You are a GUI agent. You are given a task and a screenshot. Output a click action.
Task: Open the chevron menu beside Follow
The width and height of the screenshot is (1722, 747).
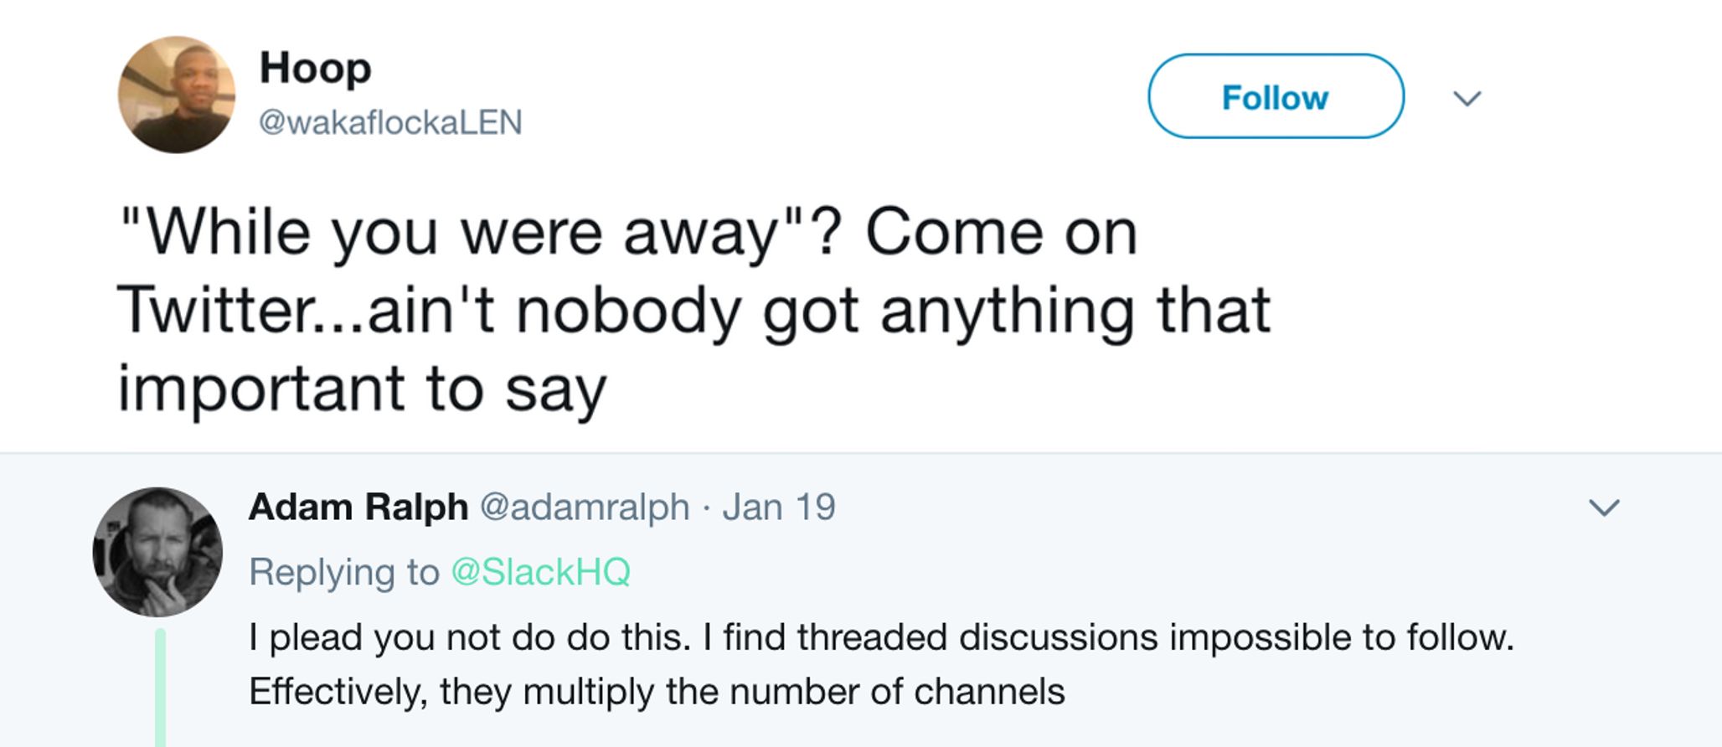click(1467, 99)
